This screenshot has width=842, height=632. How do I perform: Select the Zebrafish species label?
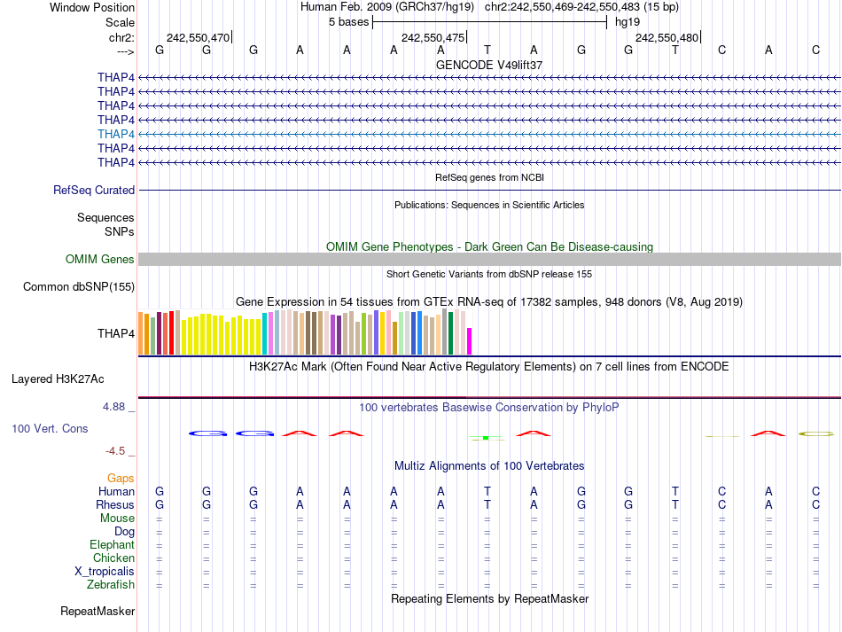click(111, 584)
